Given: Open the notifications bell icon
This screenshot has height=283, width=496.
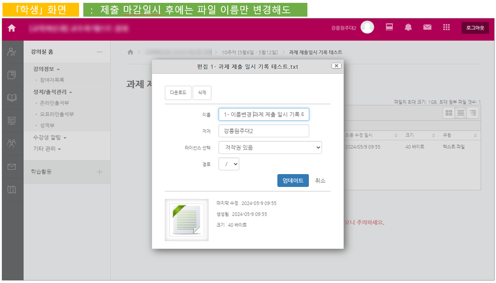Looking at the screenshot, I should click(408, 28).
